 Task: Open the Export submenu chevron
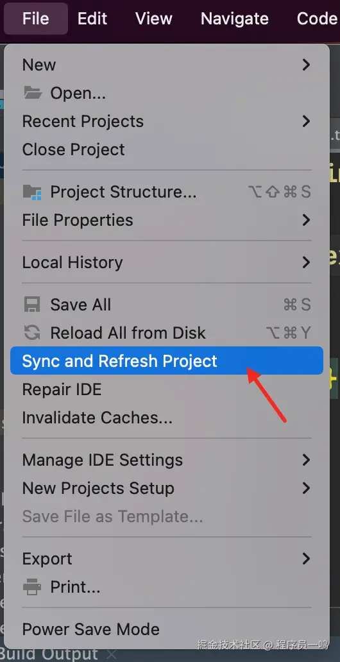307,559
